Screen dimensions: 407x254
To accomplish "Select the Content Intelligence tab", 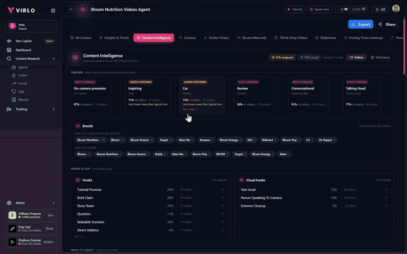I will [x=154, y=38].
